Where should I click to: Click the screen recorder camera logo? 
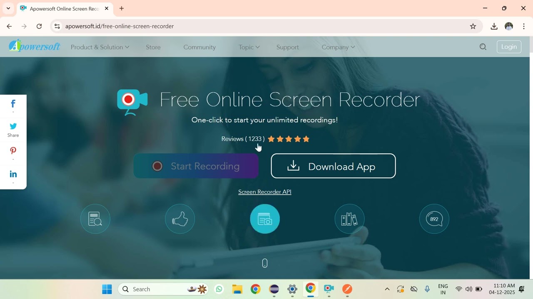pos(132,102)
